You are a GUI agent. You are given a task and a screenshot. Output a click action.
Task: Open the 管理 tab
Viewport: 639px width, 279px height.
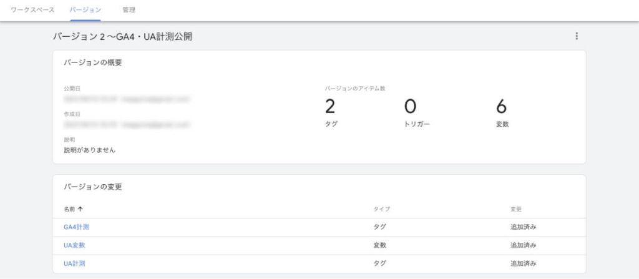129,11
